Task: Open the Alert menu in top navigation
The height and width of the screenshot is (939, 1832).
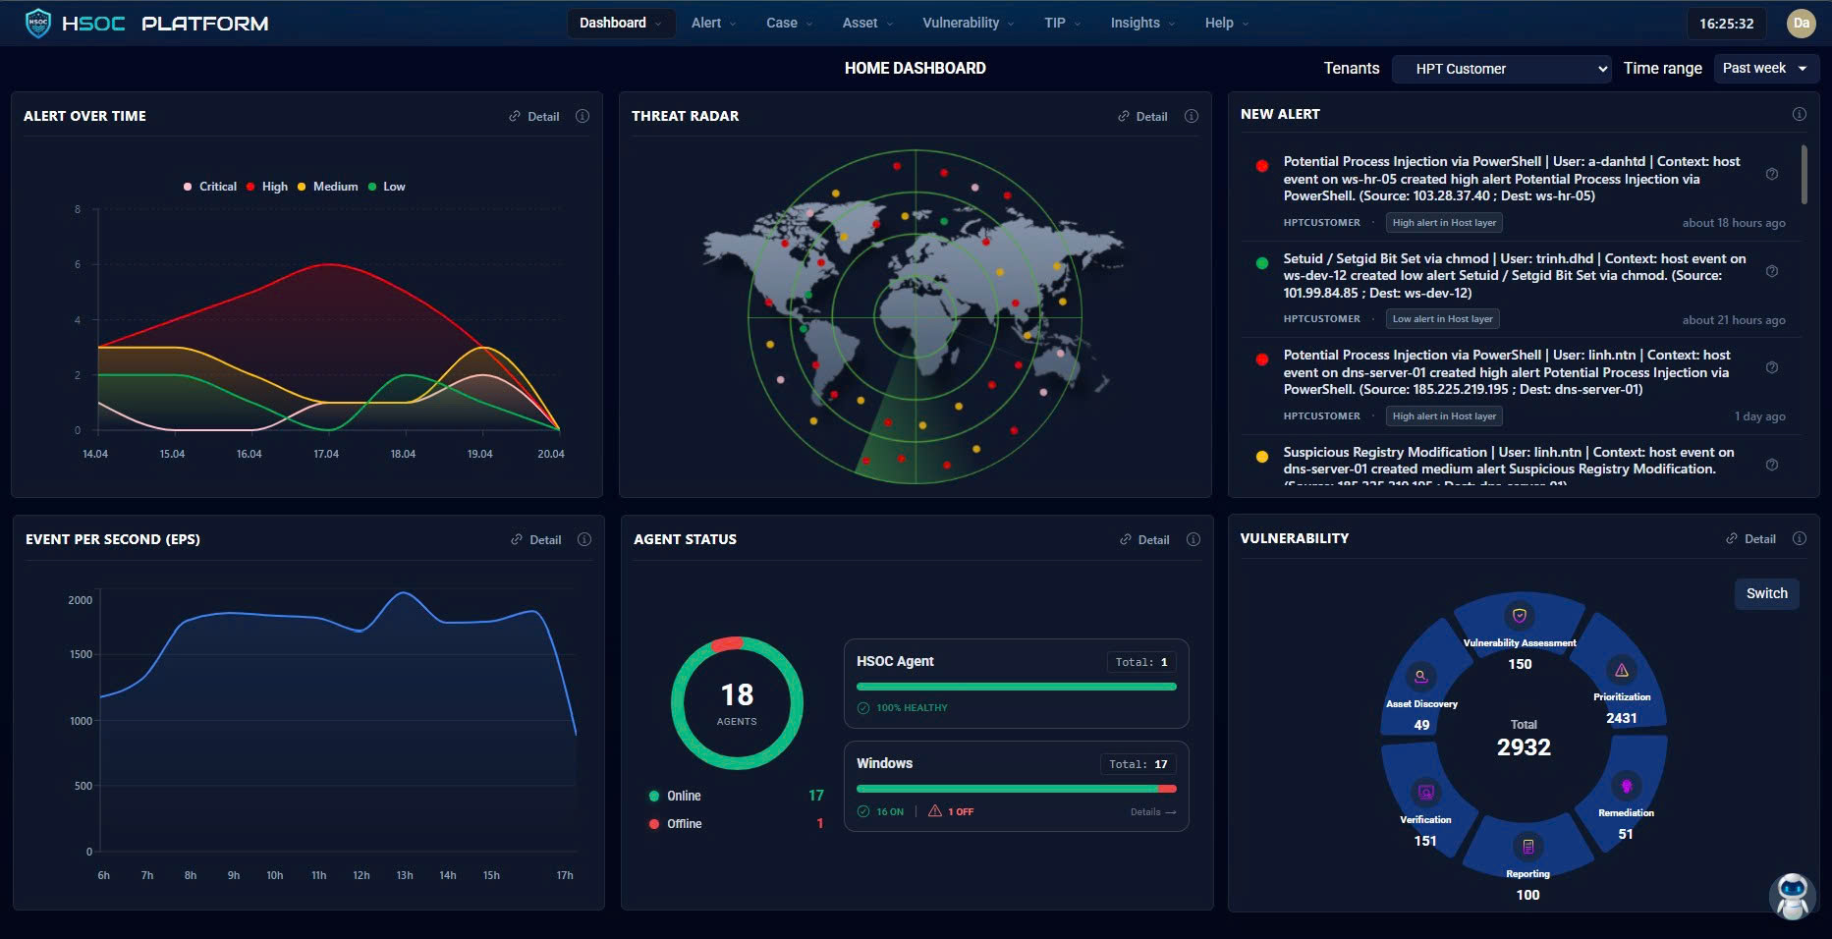Action: (712, 23)
